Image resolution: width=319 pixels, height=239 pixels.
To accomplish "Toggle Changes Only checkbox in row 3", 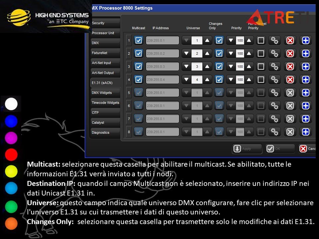I will (x=219, y=66).
